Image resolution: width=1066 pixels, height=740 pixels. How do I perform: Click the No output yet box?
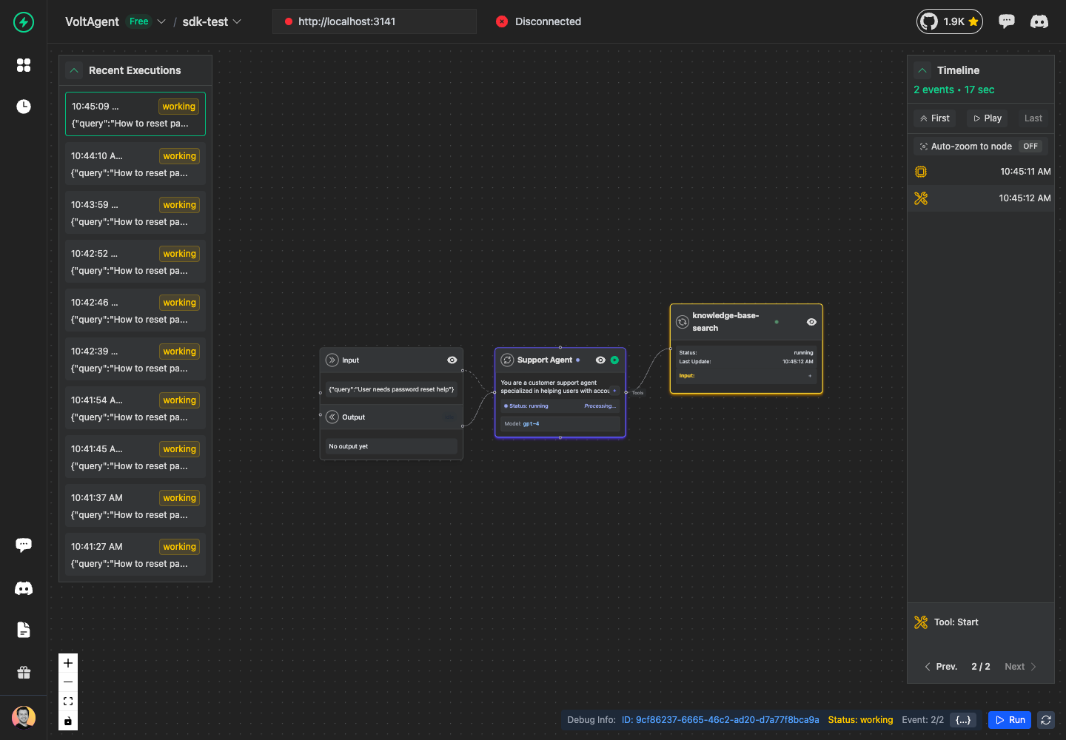tap(392, 446)
